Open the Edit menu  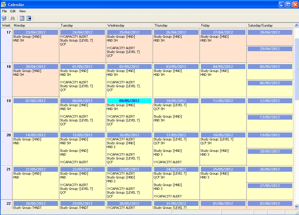[x=13, y=11]
